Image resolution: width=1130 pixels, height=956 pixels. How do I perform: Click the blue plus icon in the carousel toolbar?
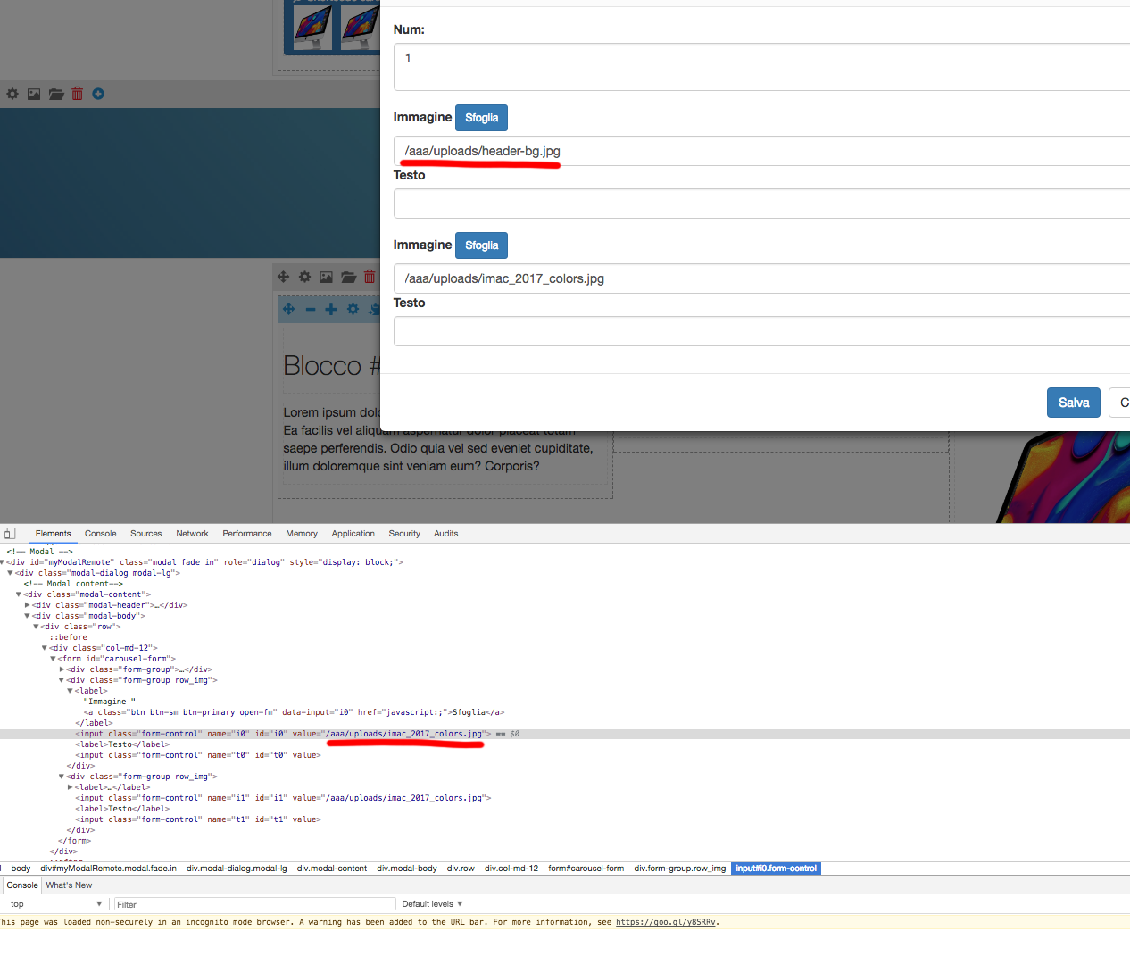[x=331, y=308]
